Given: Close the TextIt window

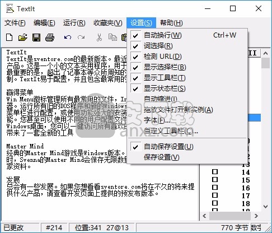Looking at the screenshot, I should [x=259, y=8].
